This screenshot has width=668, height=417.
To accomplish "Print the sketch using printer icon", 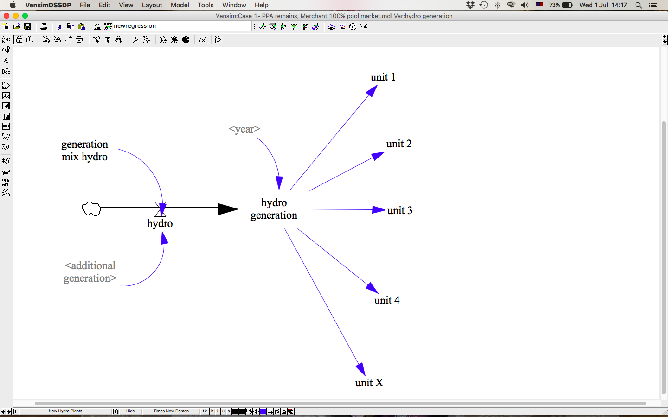I will pyautogui.click(x=44, y=26).
